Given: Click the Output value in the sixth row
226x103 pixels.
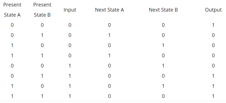Looking at the screenshot, I should [213, 76].
